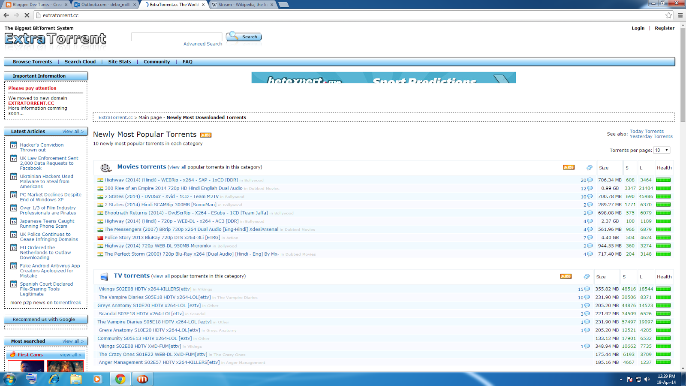
Task: Click the browser back arrow
Action: click(x=6, y=15)
